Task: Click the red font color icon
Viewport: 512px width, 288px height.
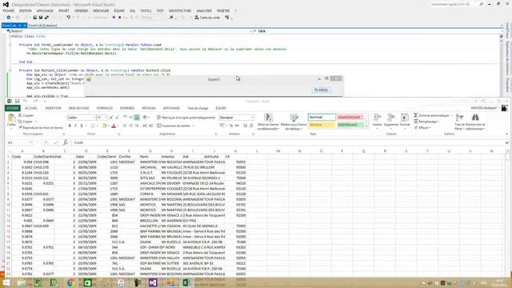Action: (114, 126)
